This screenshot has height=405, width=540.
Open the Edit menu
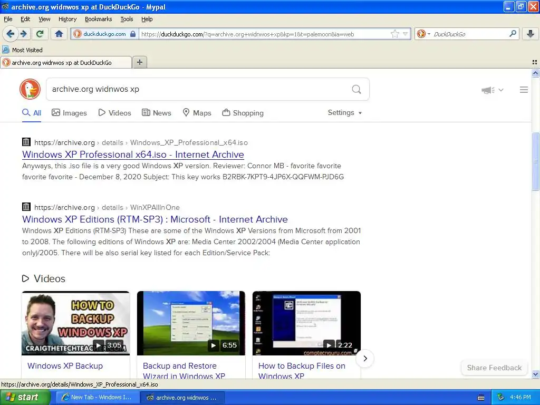coord(25,19)
